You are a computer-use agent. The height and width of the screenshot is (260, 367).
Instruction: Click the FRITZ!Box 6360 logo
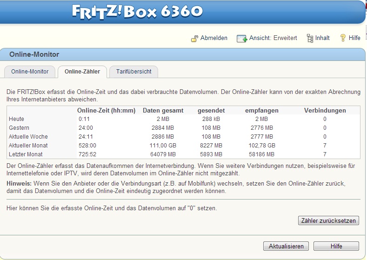click(137, 12)
